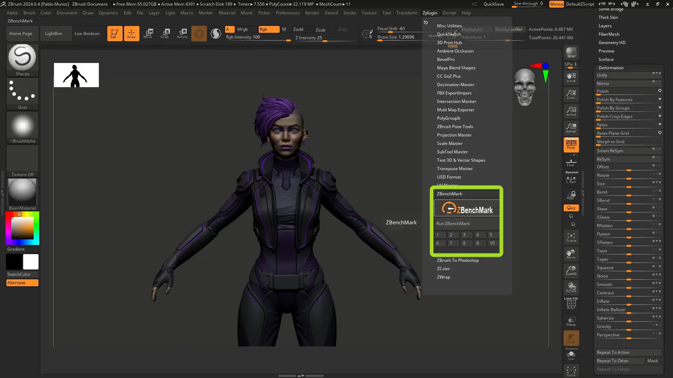The image size is (673, 378).
Task: Expand SubTool Master plugin
Action: pos(452,152)
